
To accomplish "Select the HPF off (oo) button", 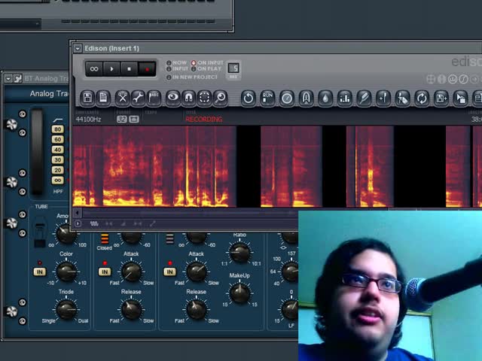I will (x=57, y=180).
